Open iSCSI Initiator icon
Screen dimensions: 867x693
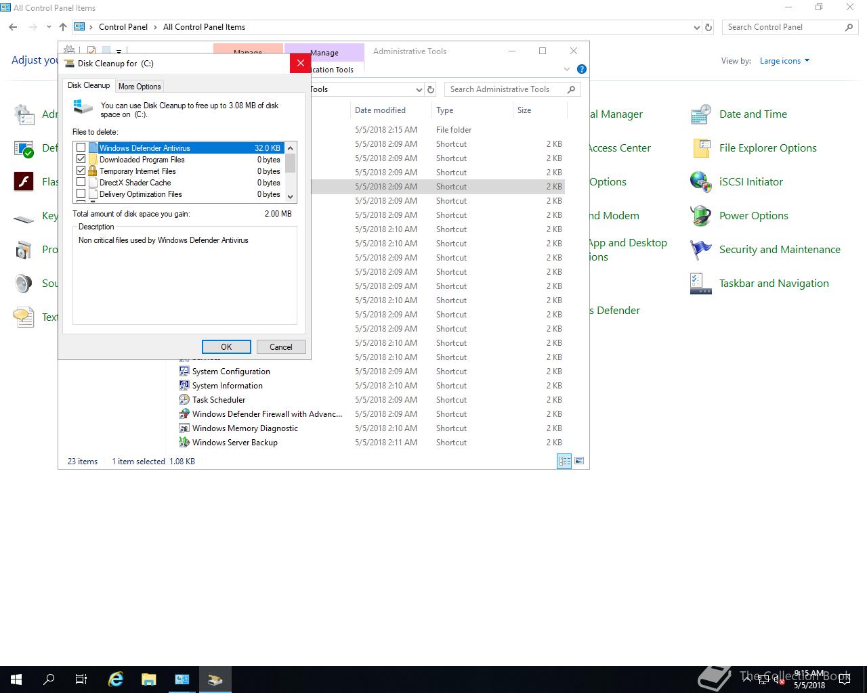coord(700,182)
